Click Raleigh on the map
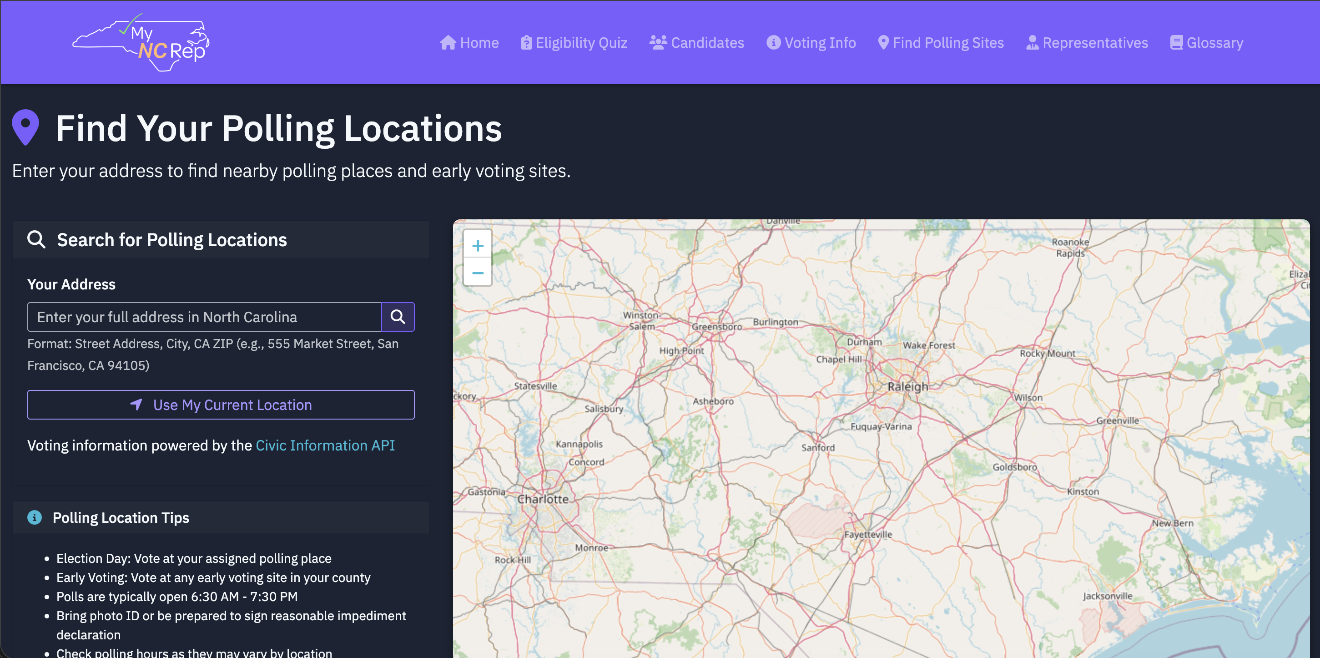This screenshot has width=1320, height=658. (907, 387)
